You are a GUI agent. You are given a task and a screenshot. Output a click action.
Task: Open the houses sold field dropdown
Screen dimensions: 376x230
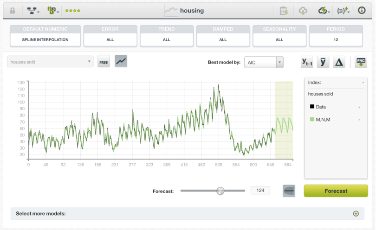coord(50,62)
